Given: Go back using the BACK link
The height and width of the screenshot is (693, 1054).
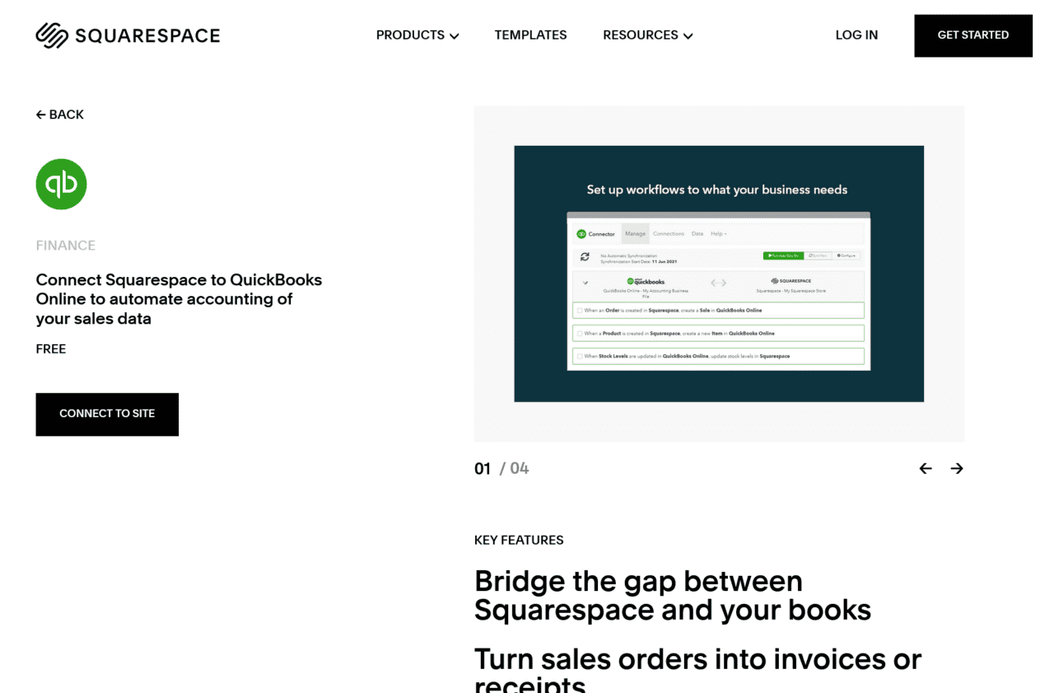Looking at the screenshot, I should pyautogui.click(x=59, y=115).
